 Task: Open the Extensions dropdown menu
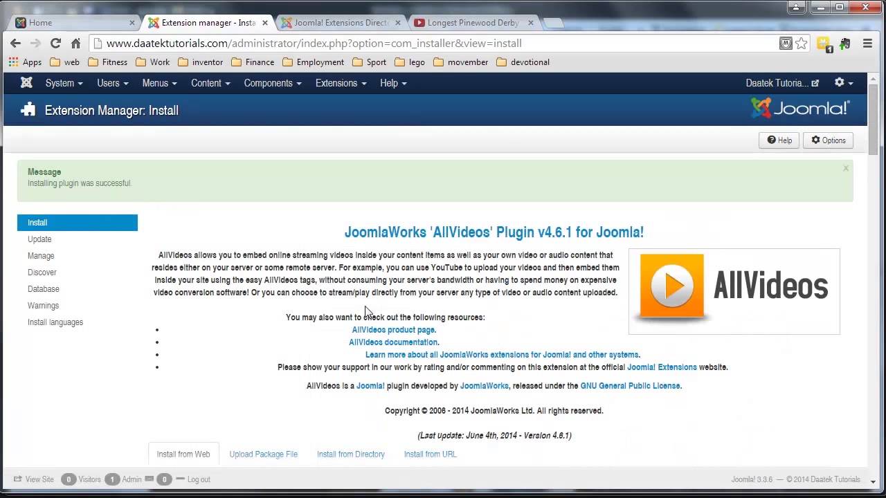click(x=341, y=83)
